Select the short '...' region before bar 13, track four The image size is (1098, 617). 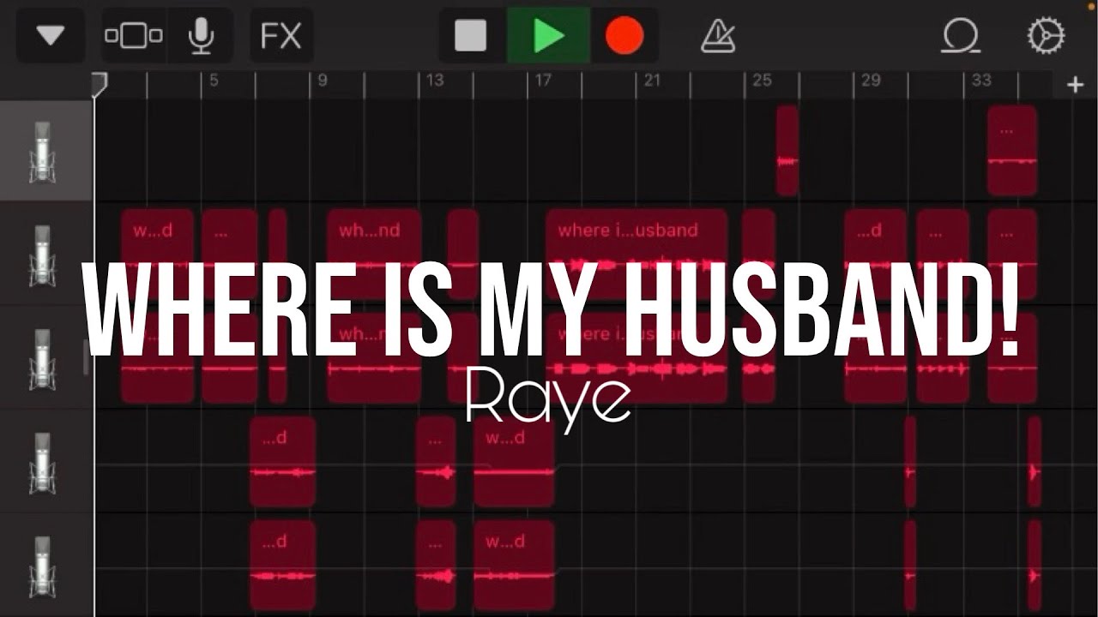point(436,461)
